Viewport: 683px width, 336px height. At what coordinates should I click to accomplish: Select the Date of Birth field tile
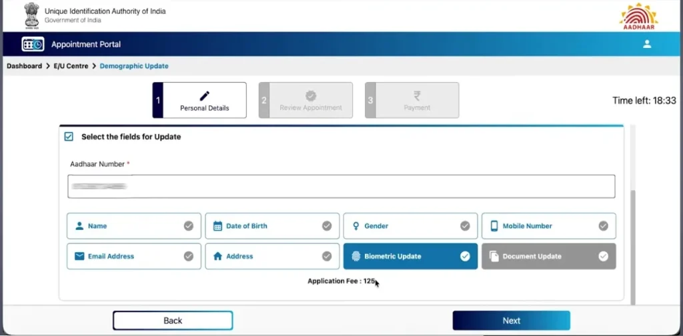pyautogui.click(x=272, y=226)
